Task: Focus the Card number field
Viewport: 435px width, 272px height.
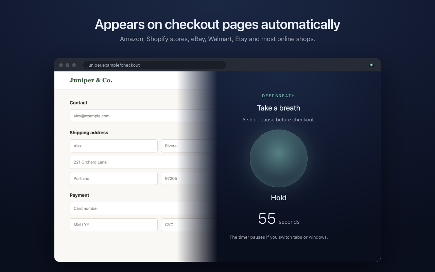Action: 143,208
